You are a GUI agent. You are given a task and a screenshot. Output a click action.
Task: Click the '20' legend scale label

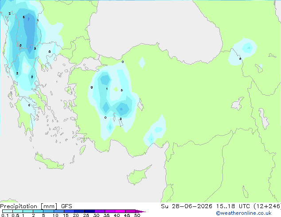click(x=76, y=215)
